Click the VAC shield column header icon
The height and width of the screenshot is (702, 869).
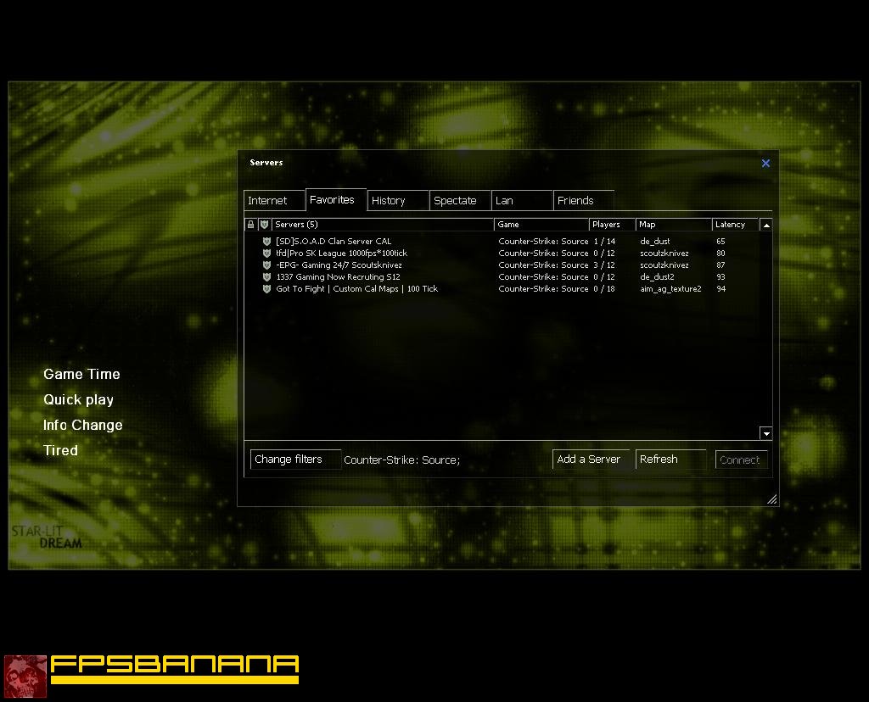pyautogui.click(x=265, y=224)
